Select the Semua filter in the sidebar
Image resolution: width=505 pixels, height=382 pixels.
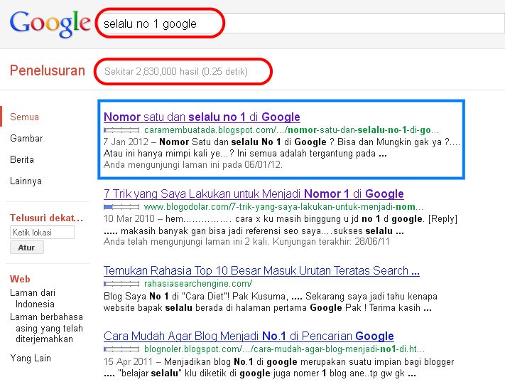click(24, 117)
